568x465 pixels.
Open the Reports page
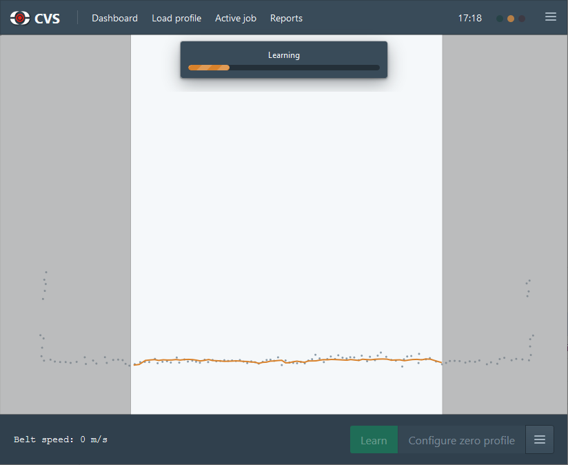[x=286, y=18]
